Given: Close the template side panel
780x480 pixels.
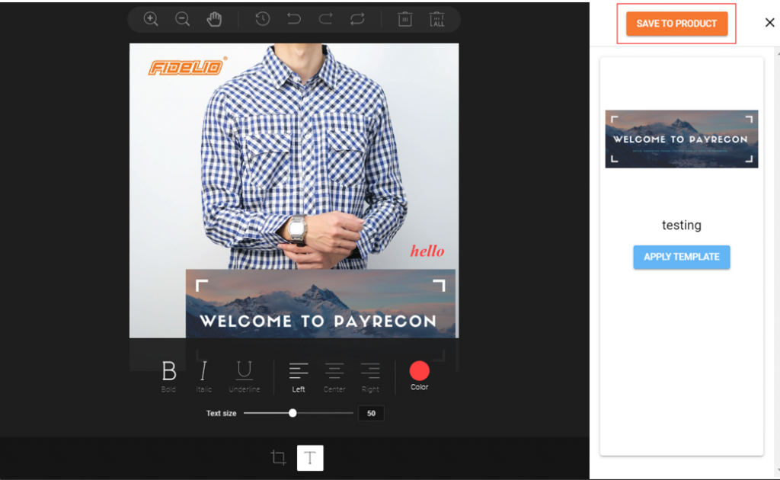Looking at the screenshot, I should [x=769, y=22].
